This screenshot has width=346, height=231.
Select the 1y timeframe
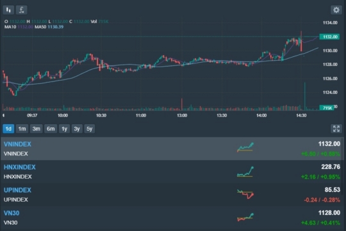pyautogui.click(x=64, y=129)
